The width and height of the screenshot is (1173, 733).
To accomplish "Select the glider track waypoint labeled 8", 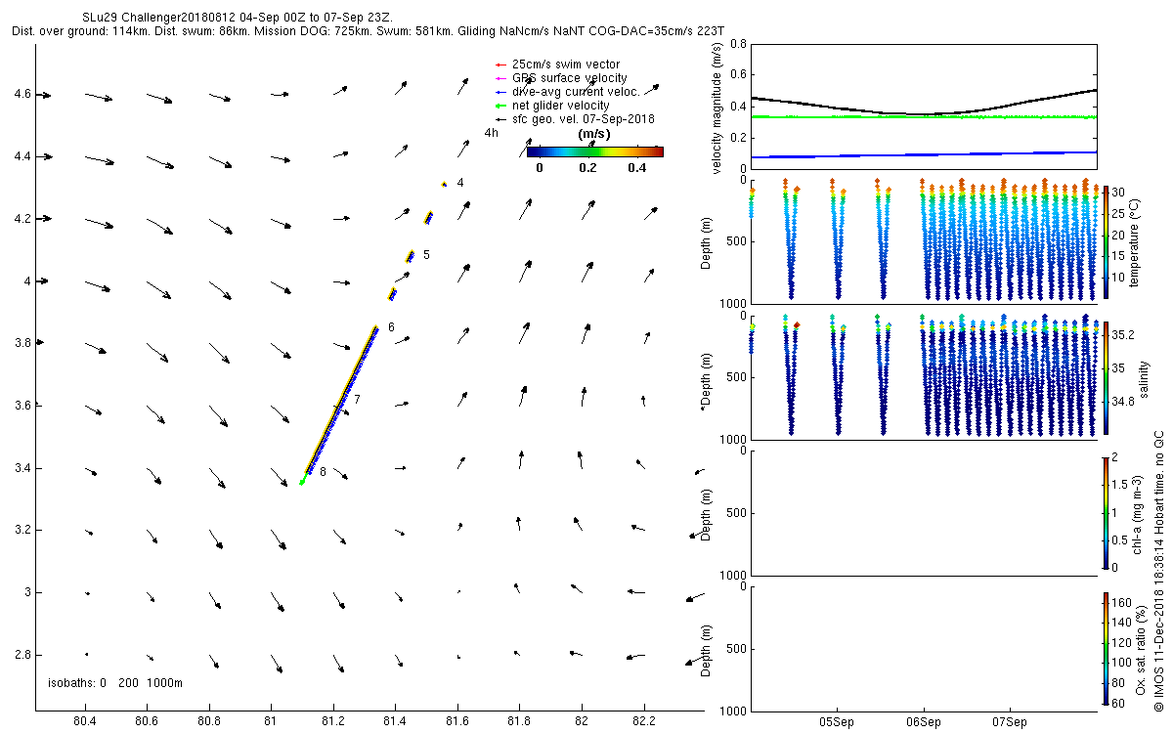I will pos(323,472).
